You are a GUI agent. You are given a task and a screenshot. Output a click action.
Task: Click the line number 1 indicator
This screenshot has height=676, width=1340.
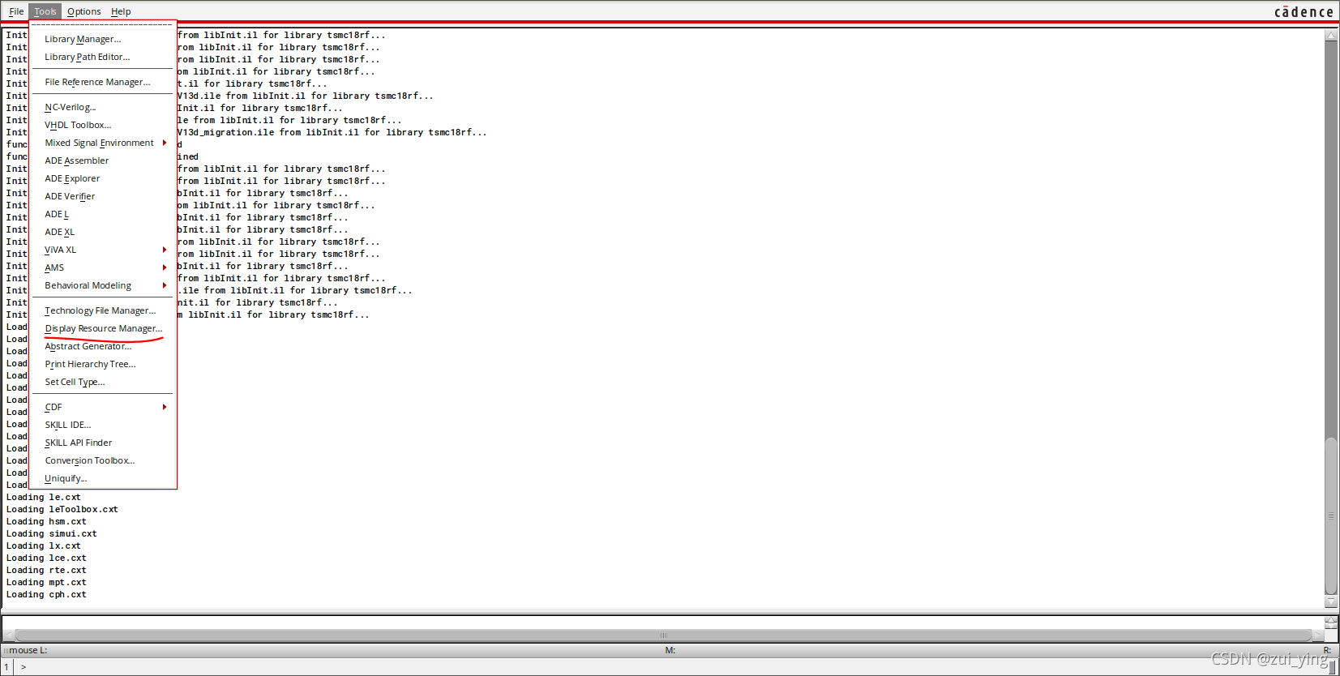coord(6,667)
